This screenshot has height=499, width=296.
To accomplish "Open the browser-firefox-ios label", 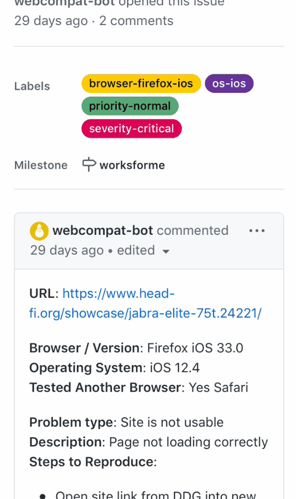I will (141, 83).
